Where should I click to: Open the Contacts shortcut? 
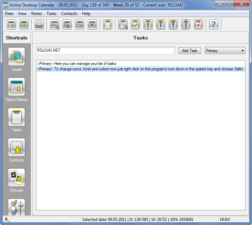(17, 147)
